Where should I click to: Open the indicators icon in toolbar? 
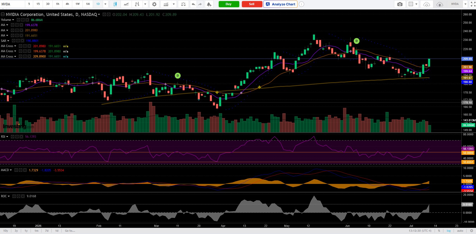click(x=166, y=4)
